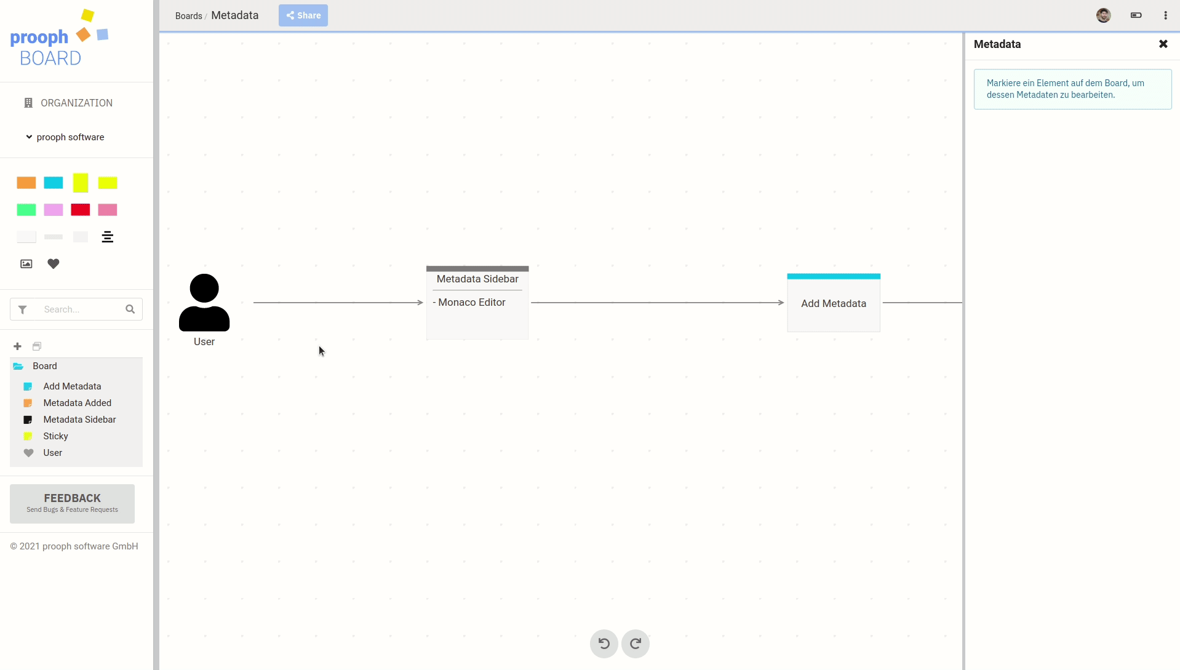Select the Metadata Sidebar card on canvas
This screenshot has width=1180, height=670.
click(x=477, y=303)
